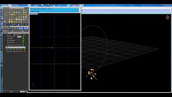The width and height of the screenshot is (172, 97).
Task: Click the green OK next to Return Profile
Action: [14, 49]
